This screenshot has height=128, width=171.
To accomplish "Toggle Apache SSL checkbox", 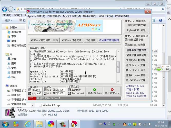I will pos(30,93).
